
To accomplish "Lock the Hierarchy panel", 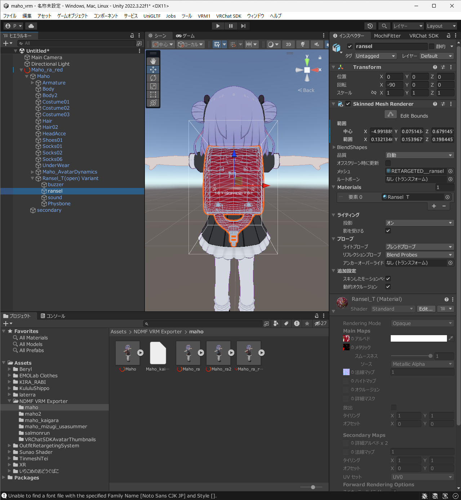I will pos(132,36).
